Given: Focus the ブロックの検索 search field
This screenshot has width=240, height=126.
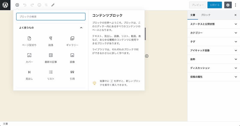Looking at the screenshot, I should click(51, 17).
